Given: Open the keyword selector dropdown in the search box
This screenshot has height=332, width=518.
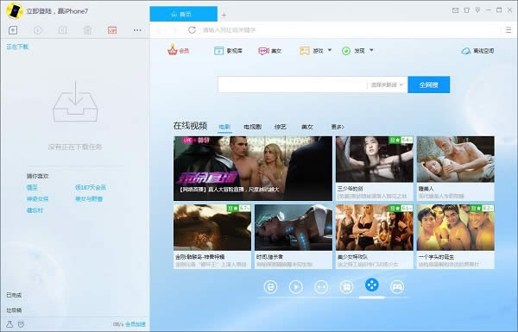Looking at the screenshot, I should pos(387,85).
